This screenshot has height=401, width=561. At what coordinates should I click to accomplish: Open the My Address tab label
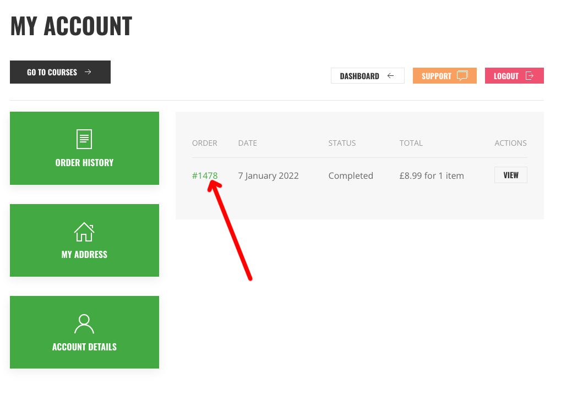(x=84, y=255)
